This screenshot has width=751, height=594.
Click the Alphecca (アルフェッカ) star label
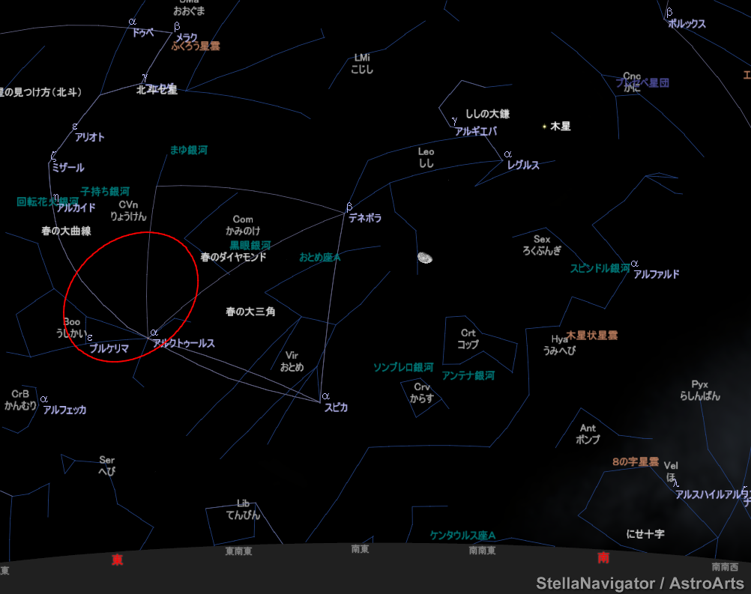64,410
